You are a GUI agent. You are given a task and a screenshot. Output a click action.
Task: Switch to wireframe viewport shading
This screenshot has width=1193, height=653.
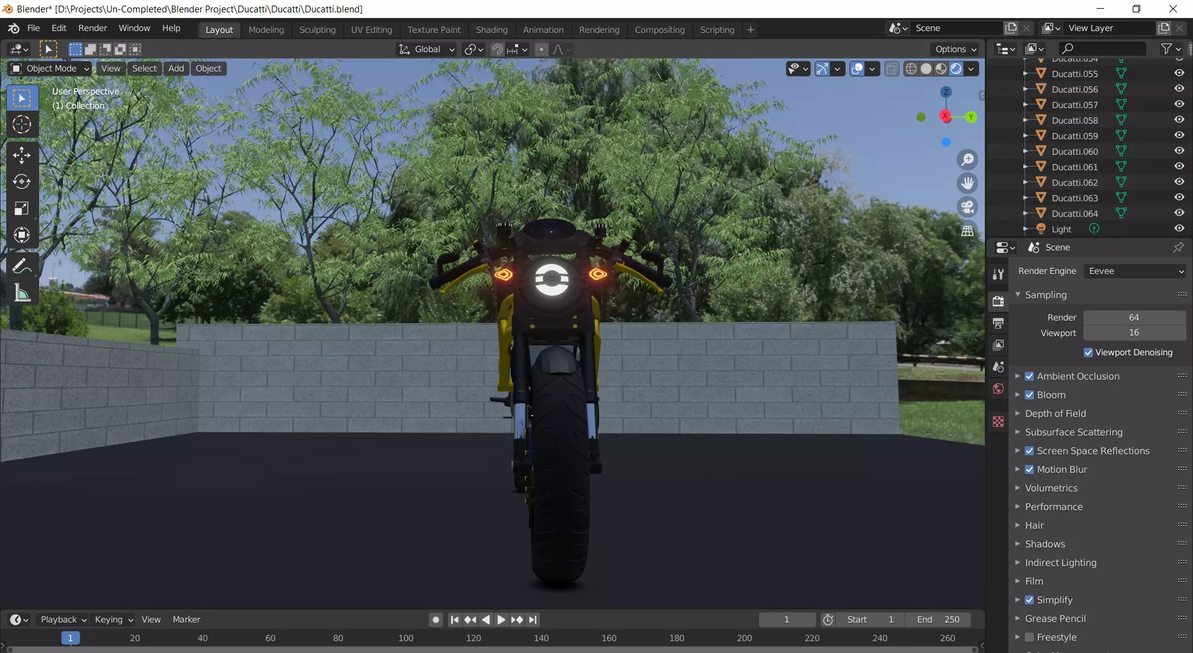tap(911, 68)
